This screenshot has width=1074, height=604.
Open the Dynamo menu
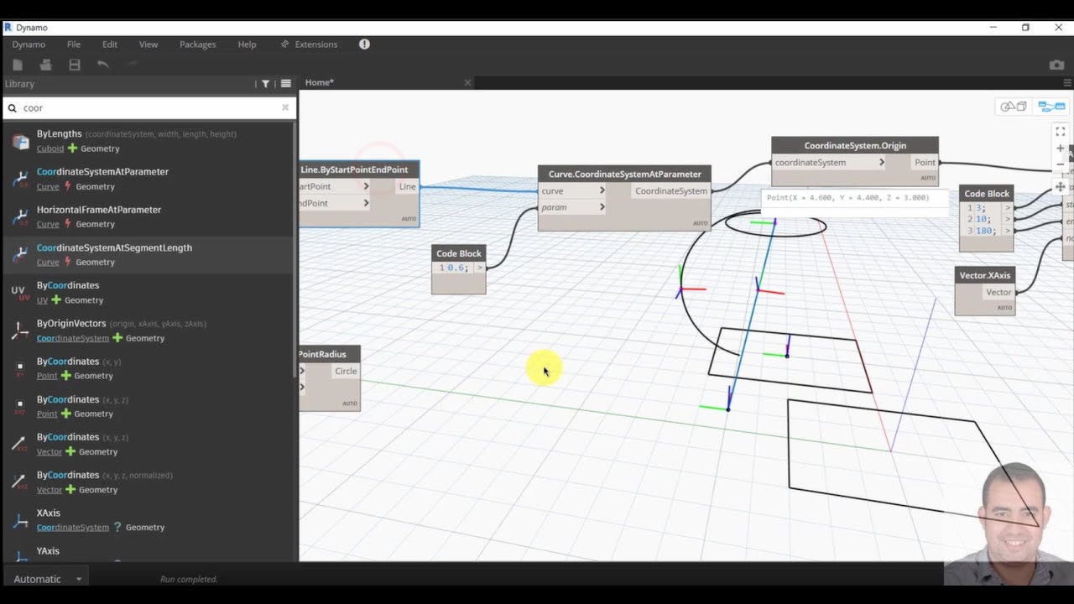[29, 44]
